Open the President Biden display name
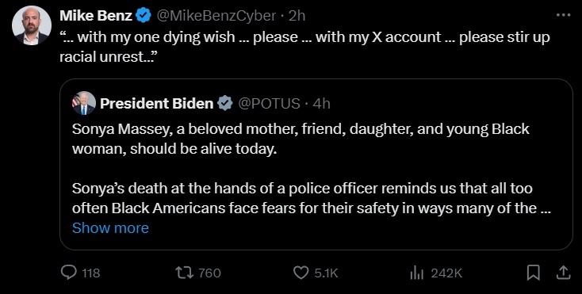This screenshot has width=582, height=294. pyautogui.click(x=157, y=104)
